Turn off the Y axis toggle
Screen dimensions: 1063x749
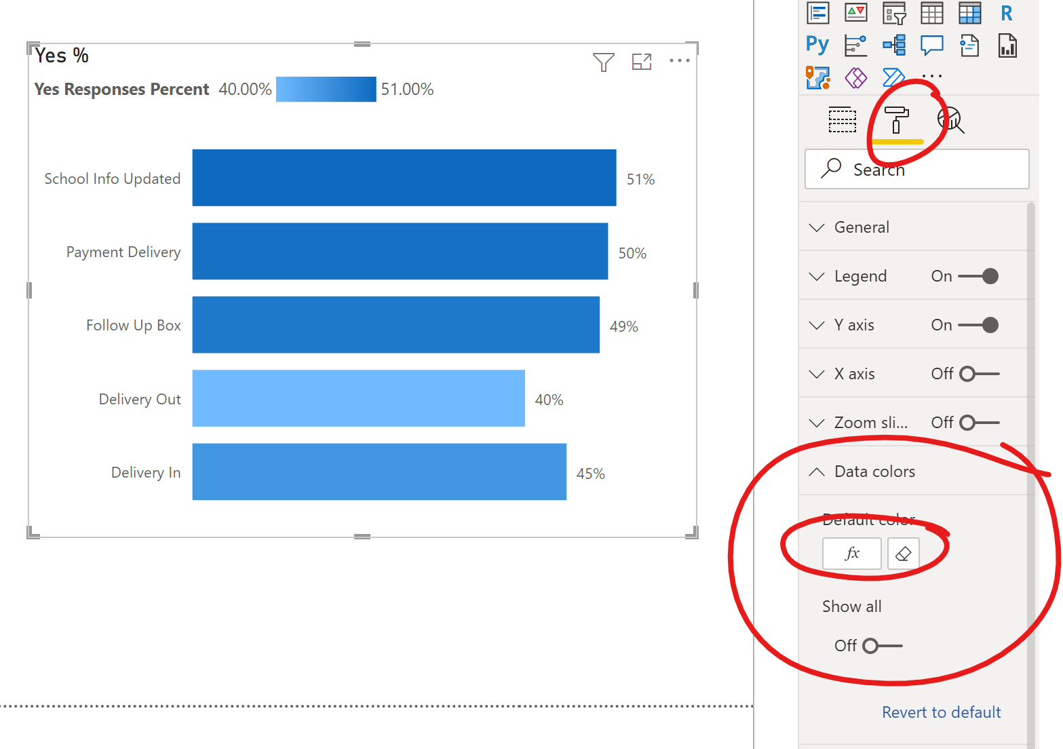click(x=978, y=325)
